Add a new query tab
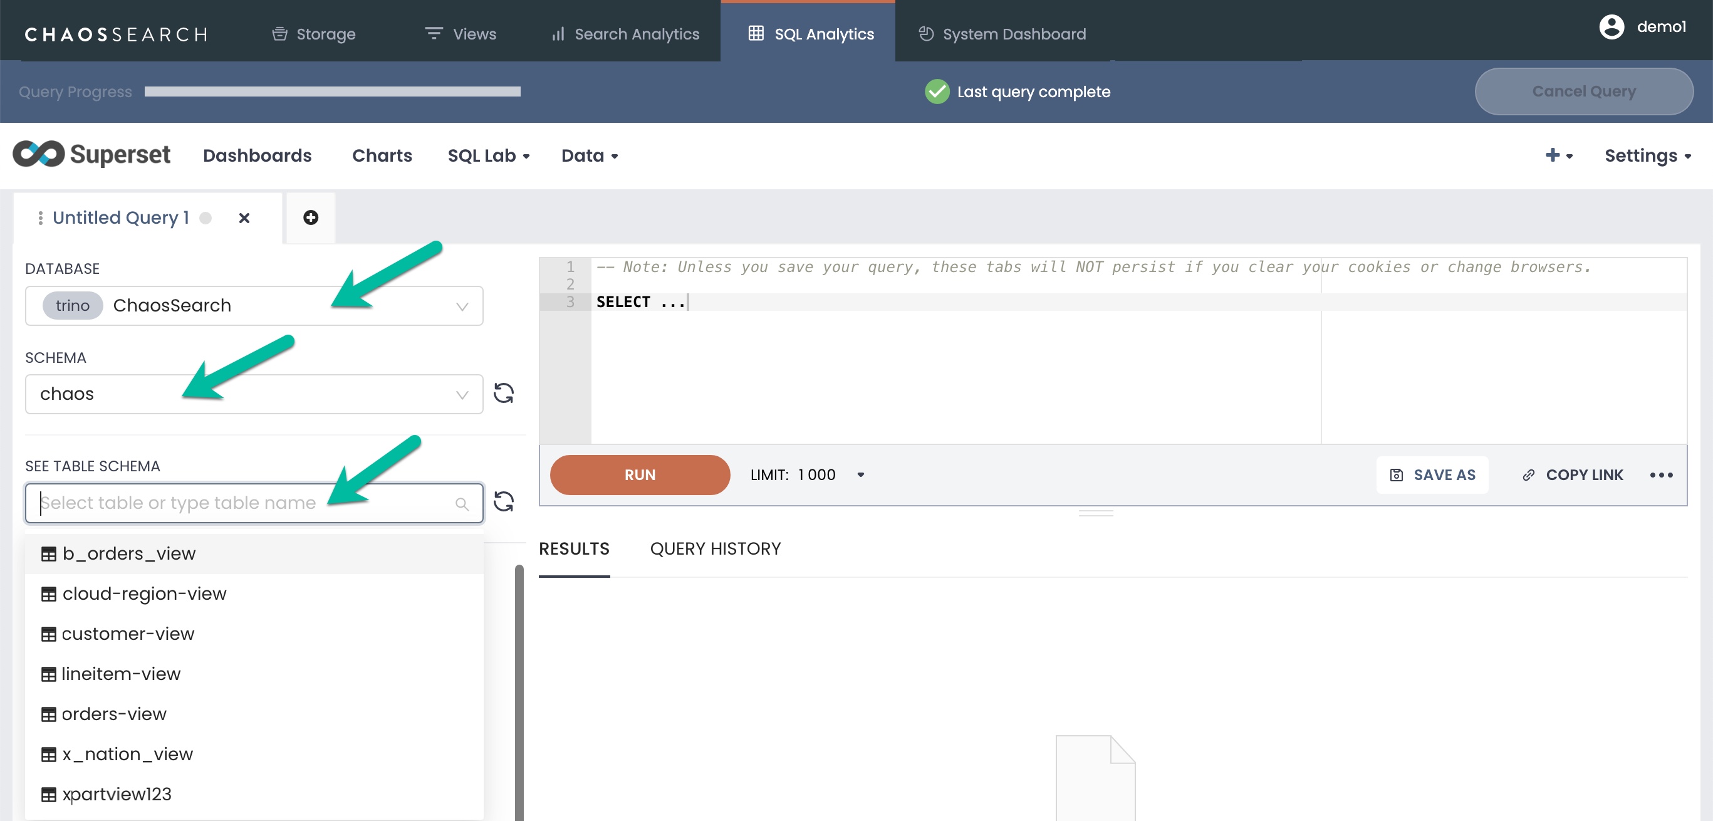Screen dimensions: 1713x821 click(311, 217)
